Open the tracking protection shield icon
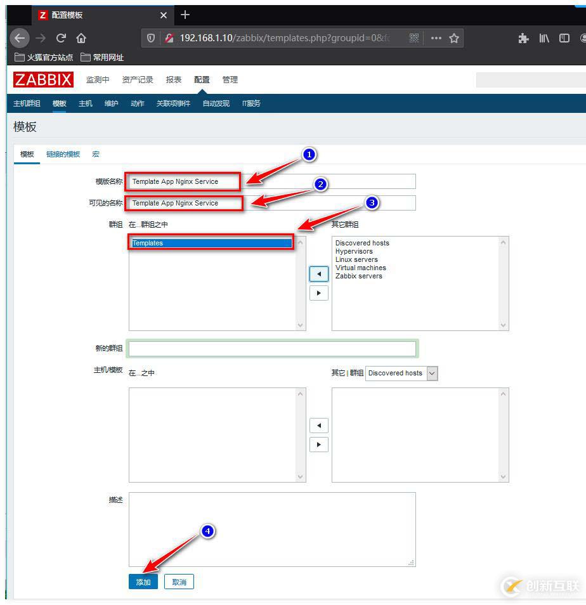The width and height of the screenshot is (586, 605). (x=151, y=38)
